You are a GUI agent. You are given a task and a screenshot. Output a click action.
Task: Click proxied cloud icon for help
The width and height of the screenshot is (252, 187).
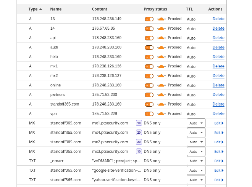[162, 57]
